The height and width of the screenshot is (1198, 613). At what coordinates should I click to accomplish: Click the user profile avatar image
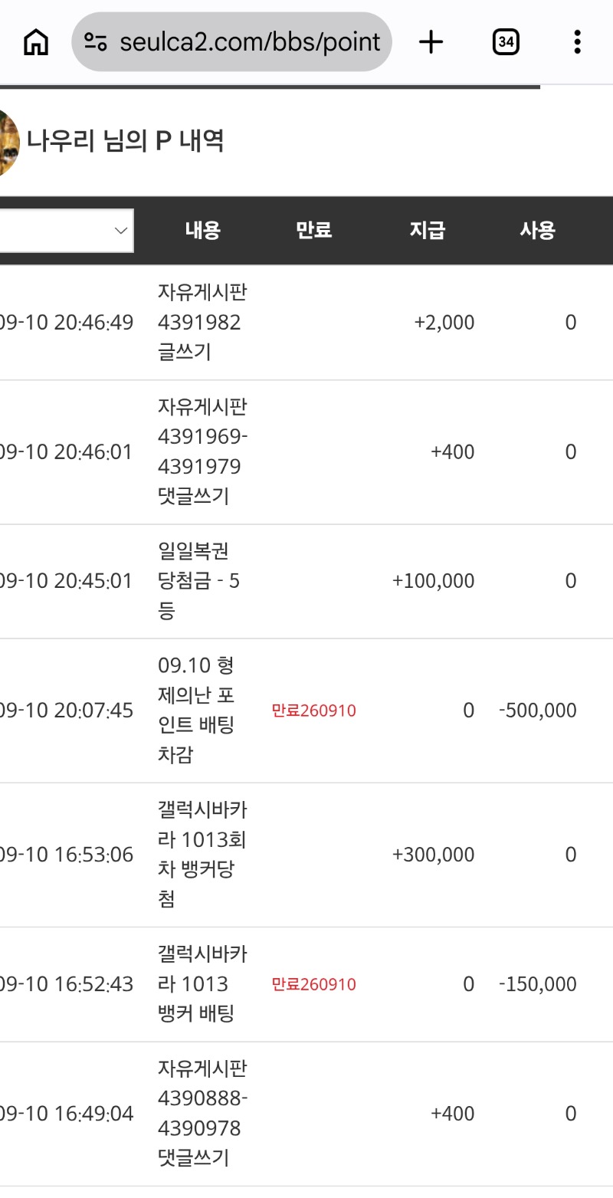click(x=8, y=143)
